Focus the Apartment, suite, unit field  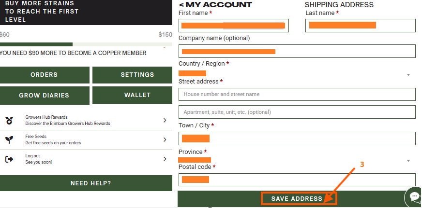point(297,112)
